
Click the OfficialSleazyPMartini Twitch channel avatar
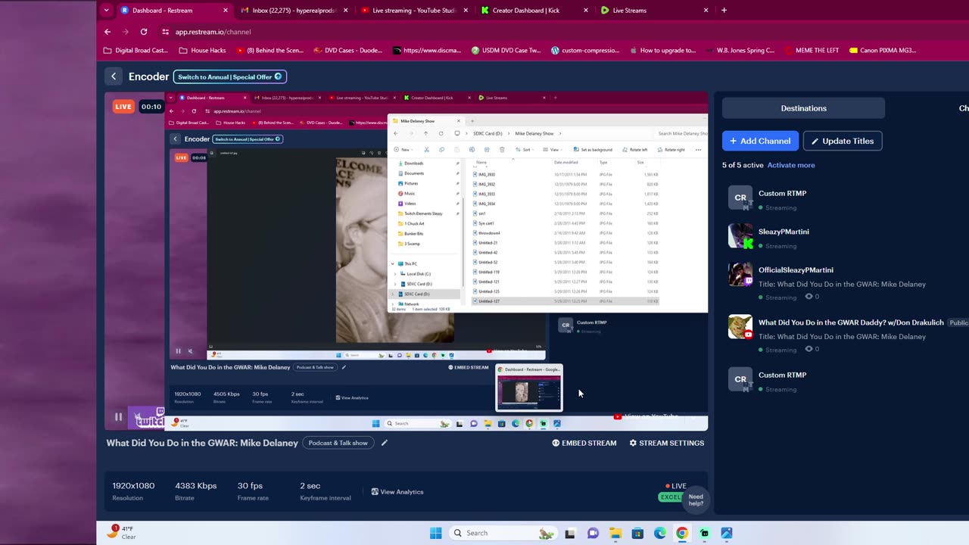(740, 275)
